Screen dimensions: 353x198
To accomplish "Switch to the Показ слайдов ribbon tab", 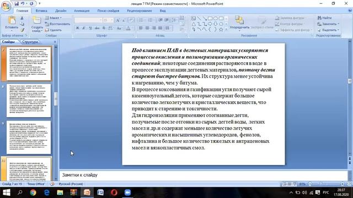I will [108, 11].
